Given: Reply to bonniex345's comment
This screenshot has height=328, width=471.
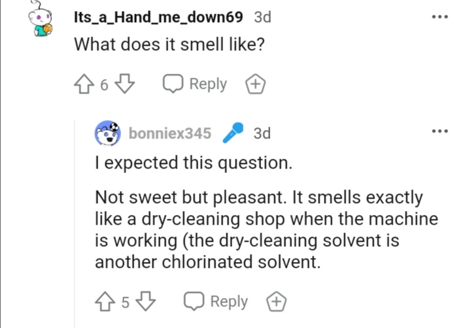Looking at the screenshot, I should coord(216,301).
